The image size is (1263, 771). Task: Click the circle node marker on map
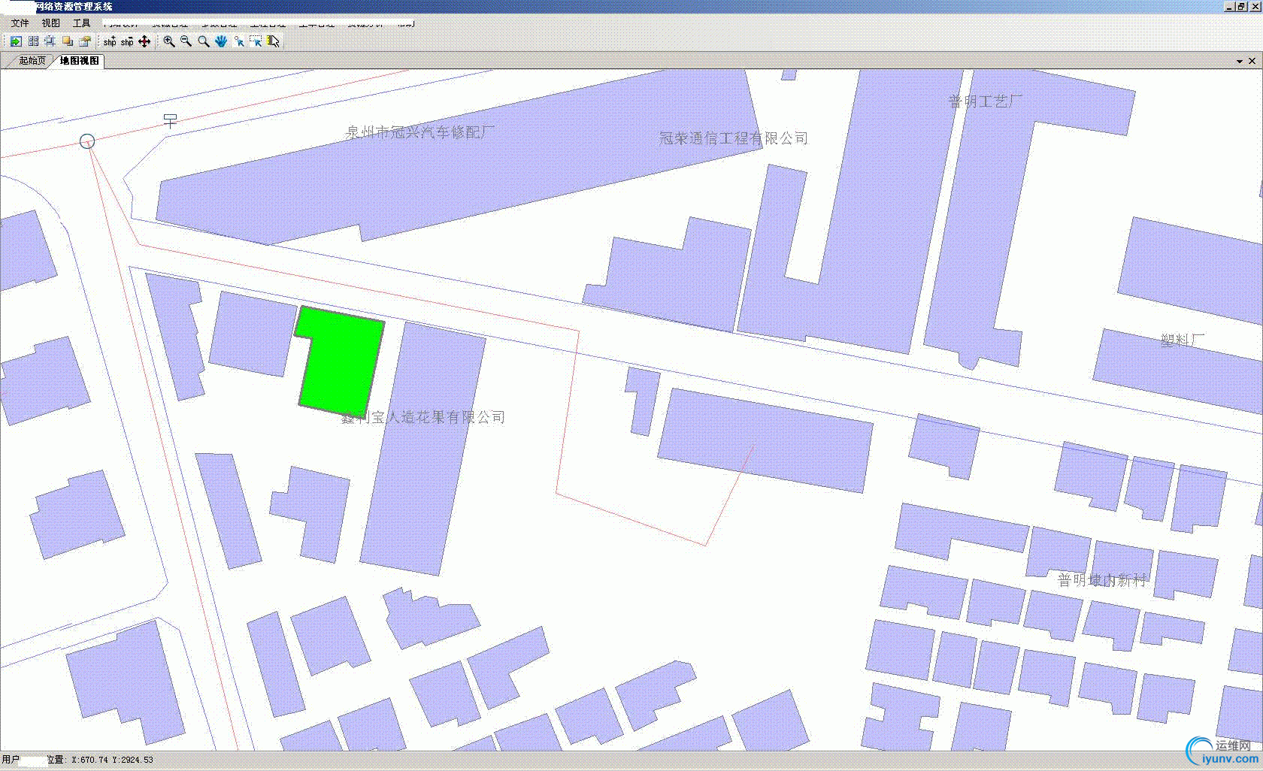tap(87, 141)
